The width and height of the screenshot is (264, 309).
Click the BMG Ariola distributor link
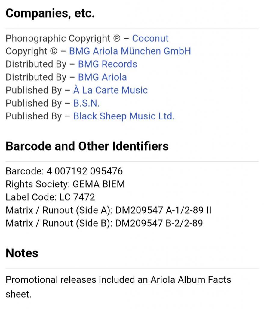pyautogui.click(x=102, y=77)
